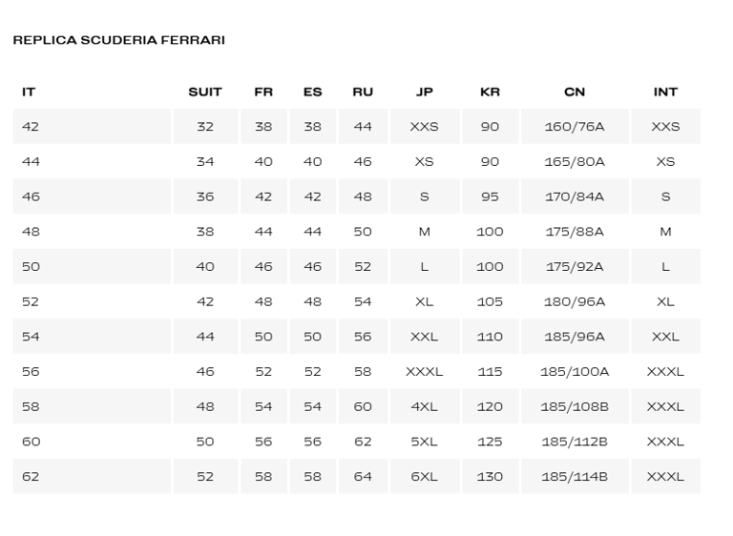733x536 pixels.
Task: Click the INT column header
Action: 665,92
